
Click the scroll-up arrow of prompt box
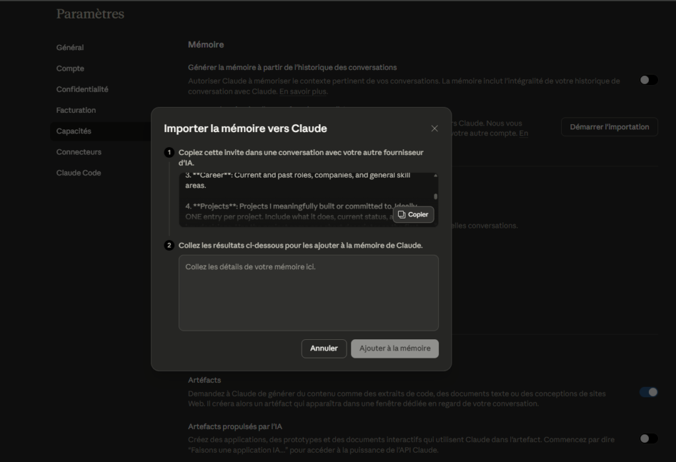[436, 176]
